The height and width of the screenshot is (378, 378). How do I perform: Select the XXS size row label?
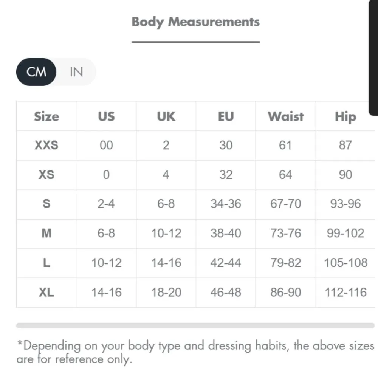tap(46, 145)
